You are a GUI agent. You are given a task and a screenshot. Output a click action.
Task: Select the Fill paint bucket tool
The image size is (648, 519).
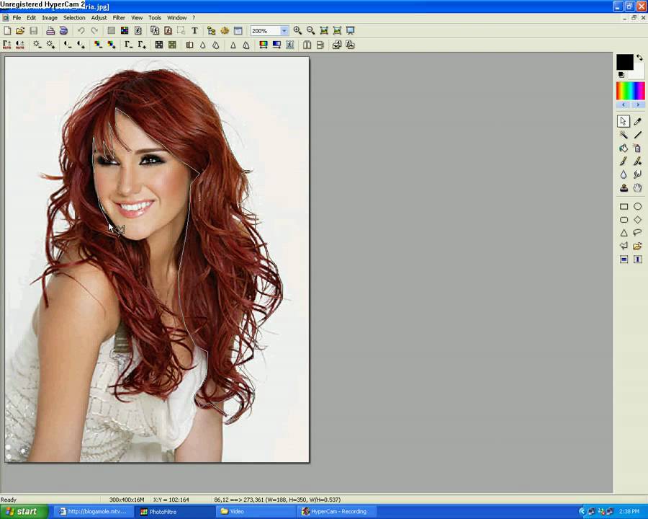624,148
